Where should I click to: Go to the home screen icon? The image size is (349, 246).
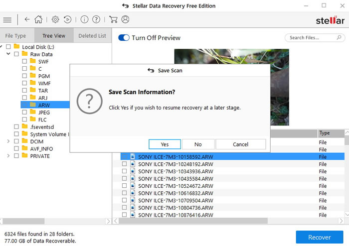[38, 20]
